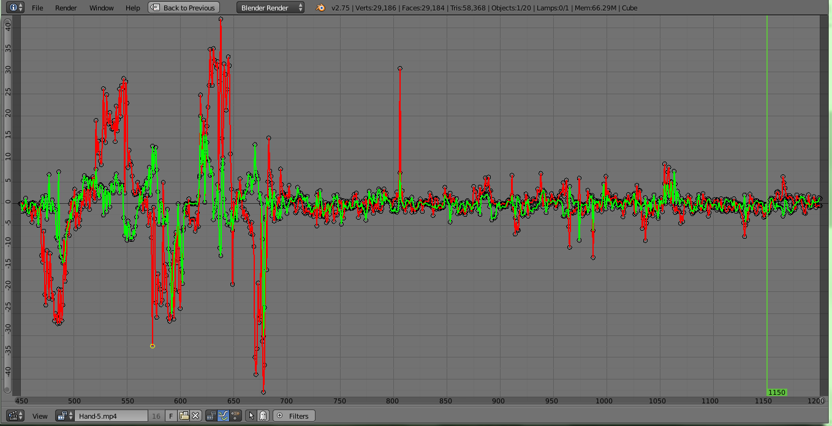Expand the Filters options
The image size is (832, 426).
tap(294, 416)
